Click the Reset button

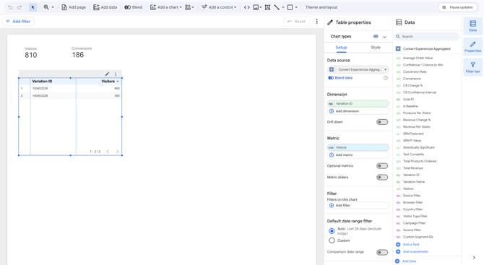tap(296, 21)
